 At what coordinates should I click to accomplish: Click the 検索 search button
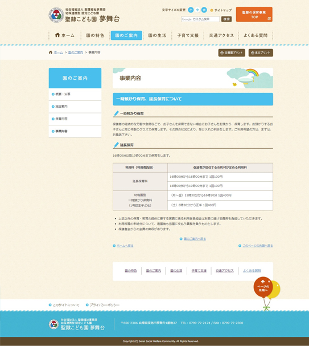point(226,19)
